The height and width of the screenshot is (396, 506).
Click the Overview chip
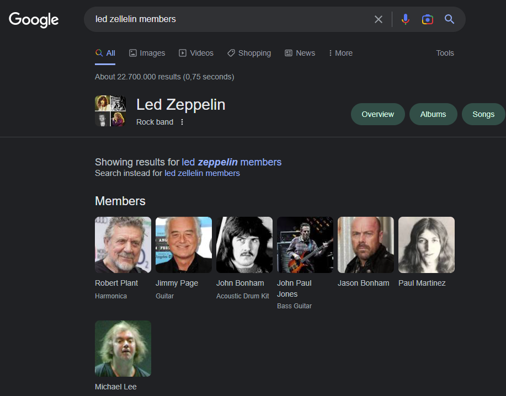(377, 114)
